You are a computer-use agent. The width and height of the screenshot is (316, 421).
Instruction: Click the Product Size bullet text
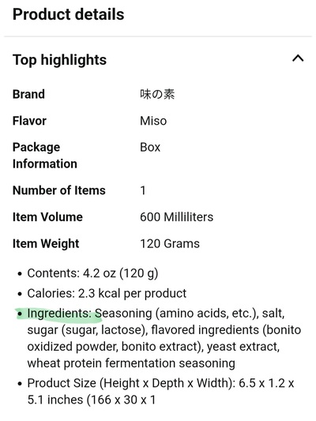tap(160, 392)
